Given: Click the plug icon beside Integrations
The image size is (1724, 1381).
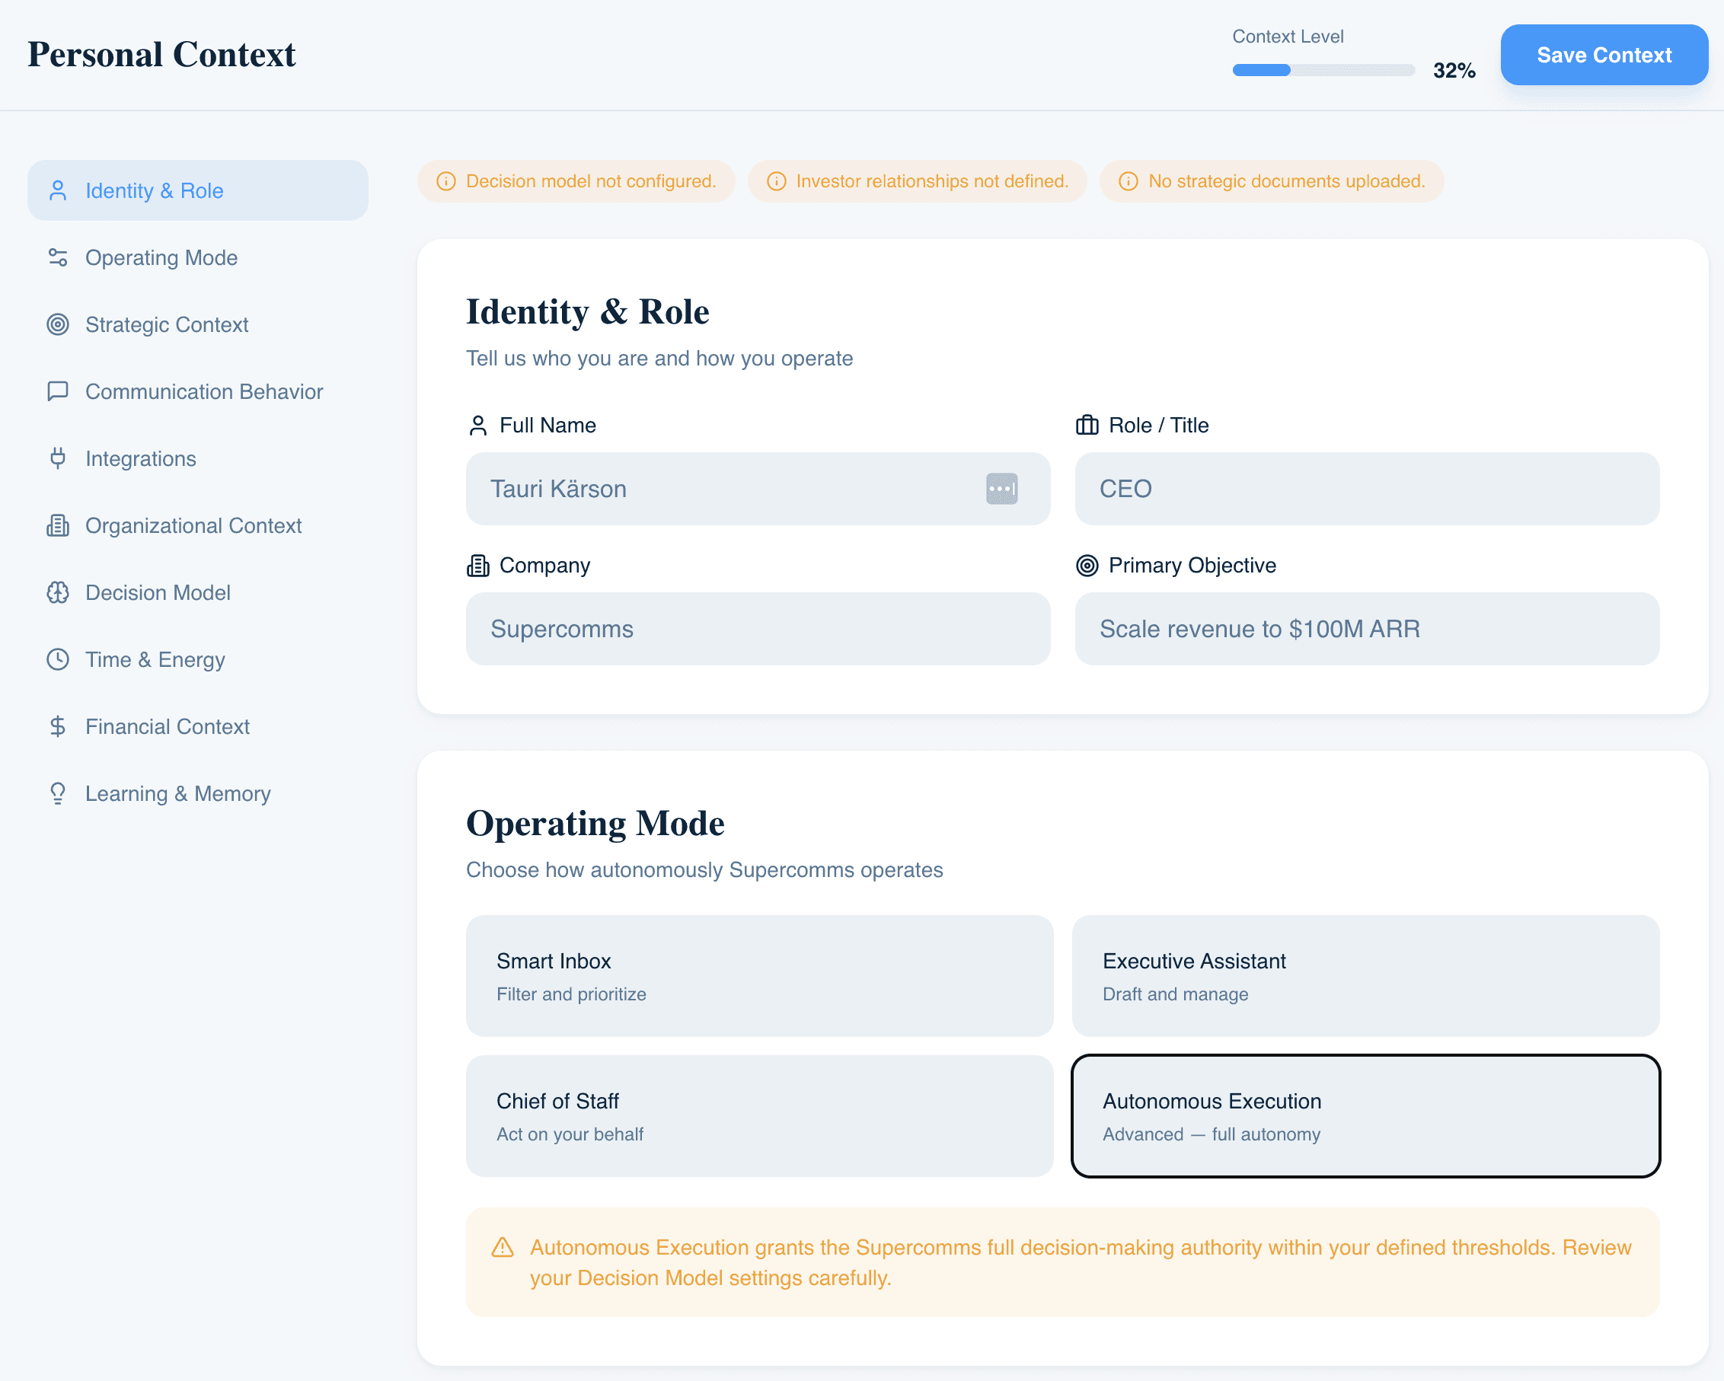Looking at the screenshot, I should pos(58,458).
